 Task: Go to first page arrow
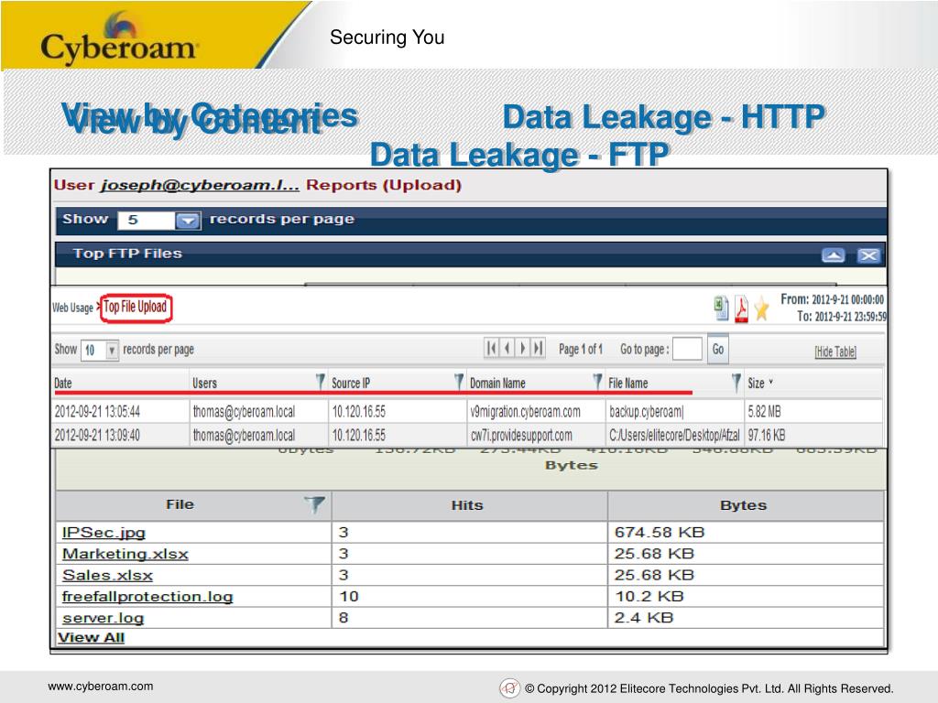point(491,348)
